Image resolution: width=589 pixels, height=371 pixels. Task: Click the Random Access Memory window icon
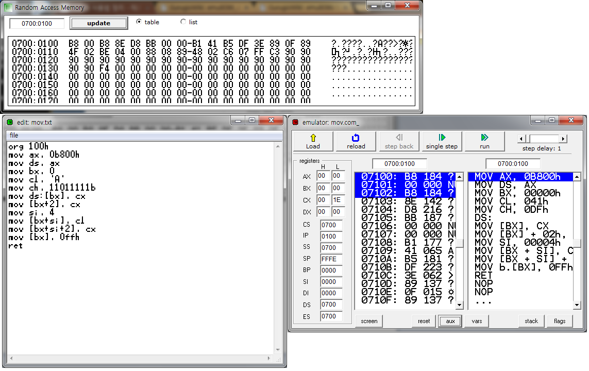pos(8,8)
